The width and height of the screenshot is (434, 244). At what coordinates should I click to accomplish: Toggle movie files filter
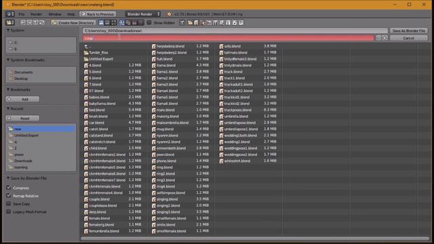[216, 22]
